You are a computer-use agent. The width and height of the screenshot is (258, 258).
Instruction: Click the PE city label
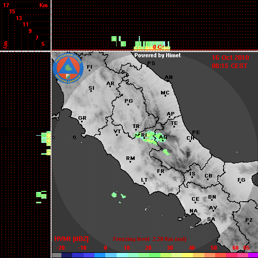click(x=196, y=133)
